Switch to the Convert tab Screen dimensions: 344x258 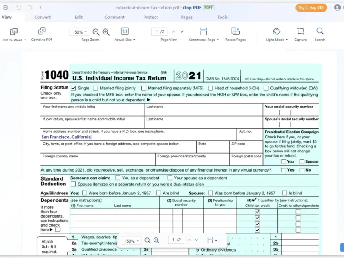click(43, 17)
